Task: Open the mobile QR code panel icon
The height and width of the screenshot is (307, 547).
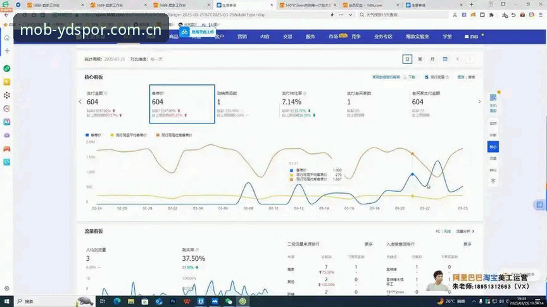Action: click(x=493, y=97)
